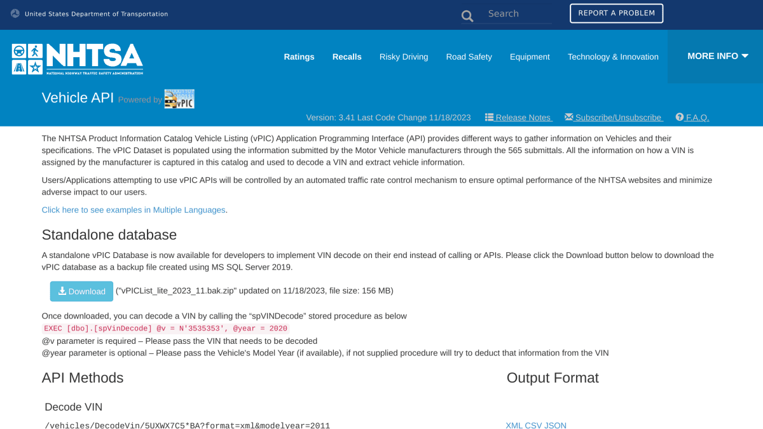Select CSV output format for Decode VIN
763x429 pixels.
[533, 425]
